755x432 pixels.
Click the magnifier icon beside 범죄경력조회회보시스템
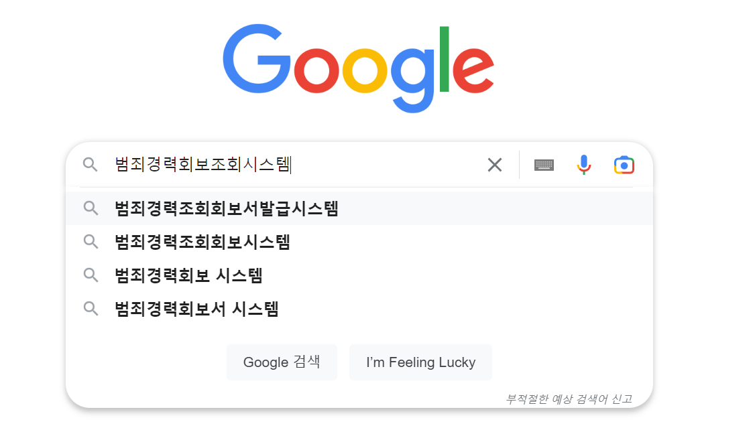91,242
